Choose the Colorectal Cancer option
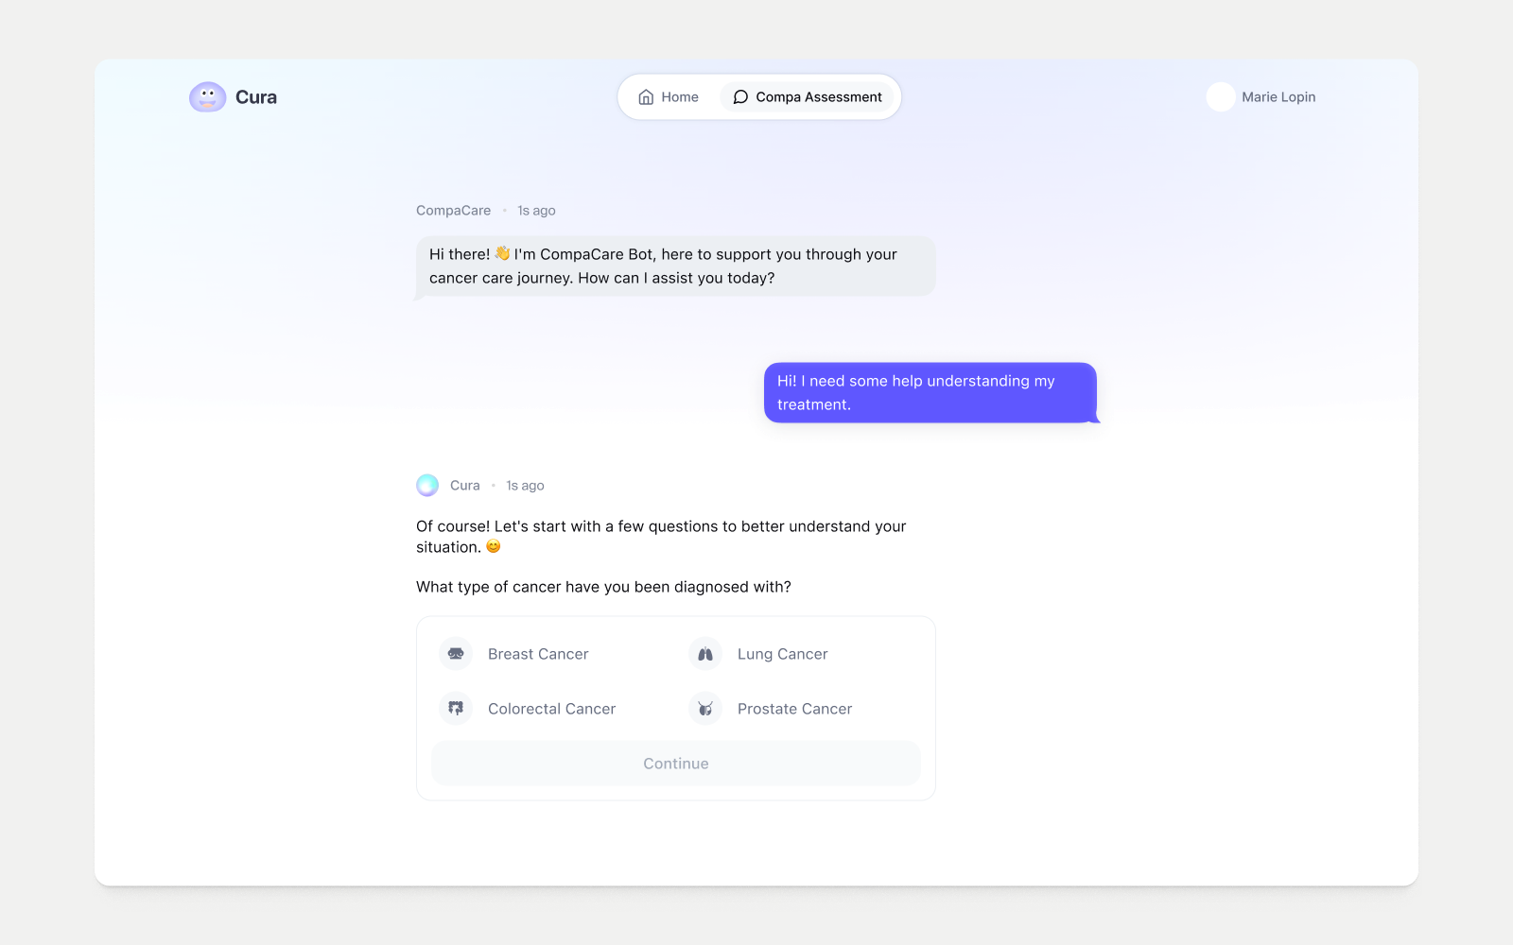The image size is (1513, 945). point(551,709)
